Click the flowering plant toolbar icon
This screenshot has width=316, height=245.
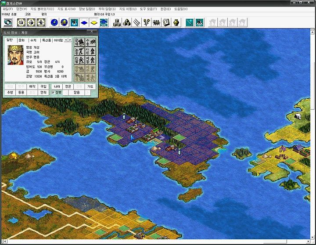(x=147, y=22)
